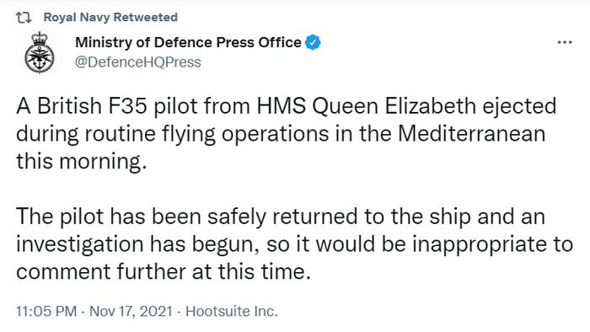This screenshot has height=332, width=590.
Task: Click the @DefenceHQPress handle
Action: [x=137, y=62]
